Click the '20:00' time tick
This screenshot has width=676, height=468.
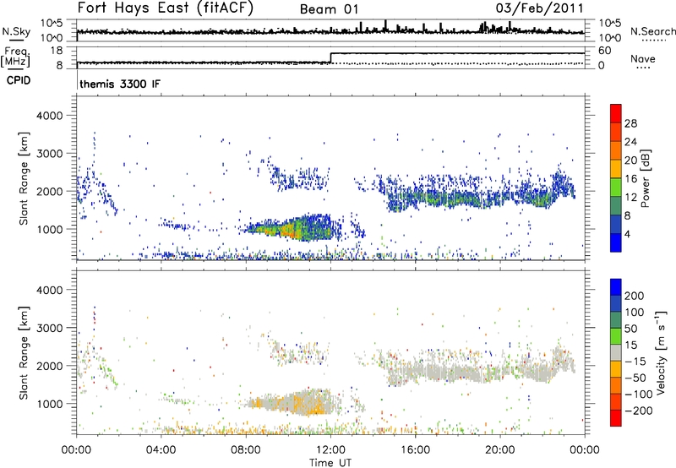(499, 450)
